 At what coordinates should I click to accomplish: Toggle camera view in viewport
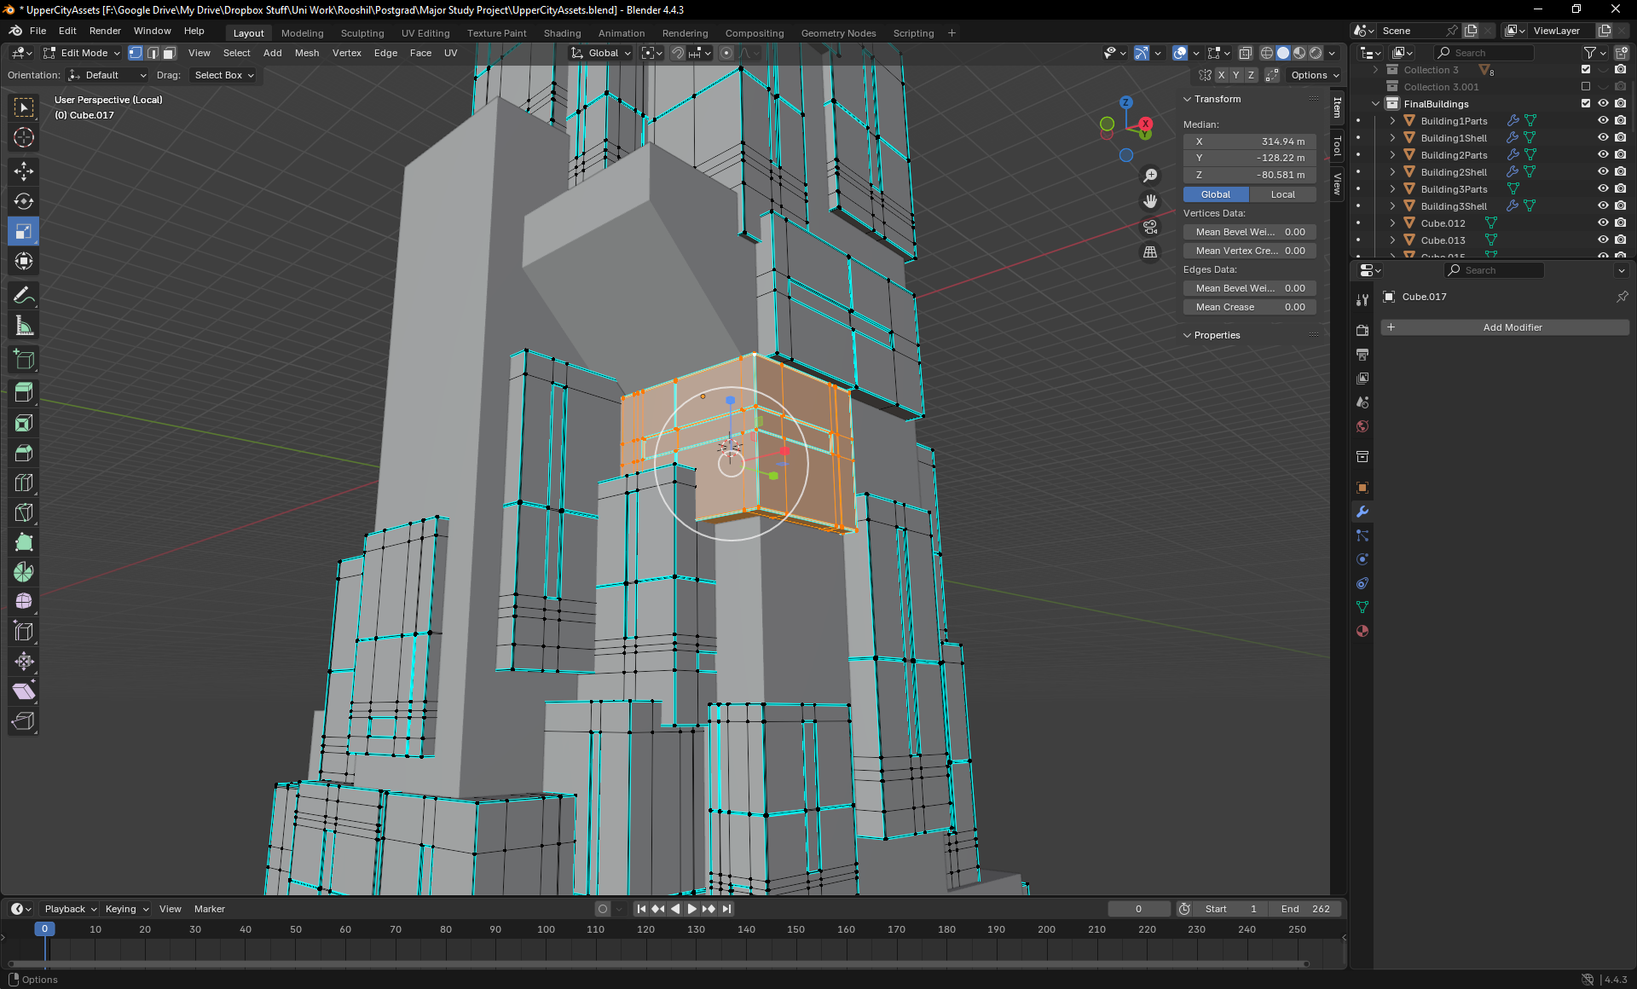(x=1150, y=227)
